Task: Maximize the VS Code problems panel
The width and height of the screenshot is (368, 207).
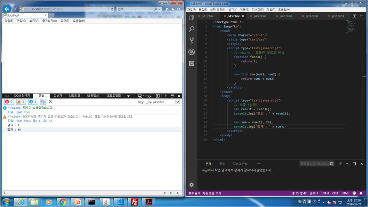Action: [347, 164]
